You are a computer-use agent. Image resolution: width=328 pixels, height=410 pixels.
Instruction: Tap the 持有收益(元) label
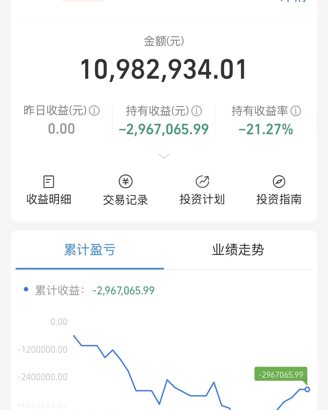tap(158, 111)
